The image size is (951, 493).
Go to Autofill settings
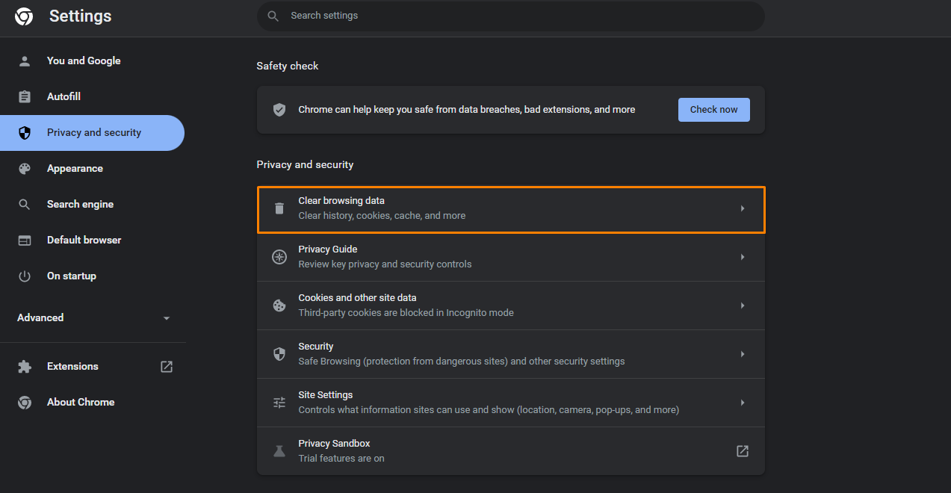click(x=92, y=97)
